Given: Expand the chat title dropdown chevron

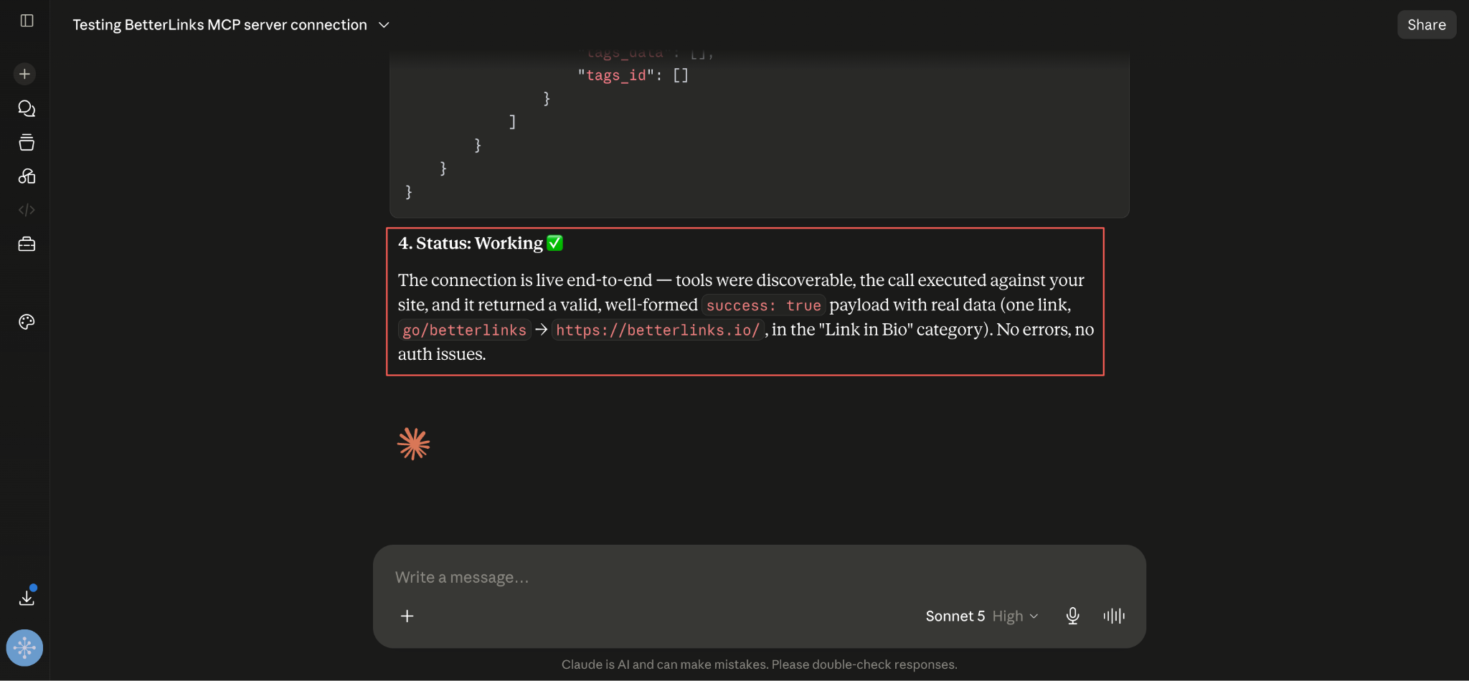Looking at the screenshot, I should (384, 25).
